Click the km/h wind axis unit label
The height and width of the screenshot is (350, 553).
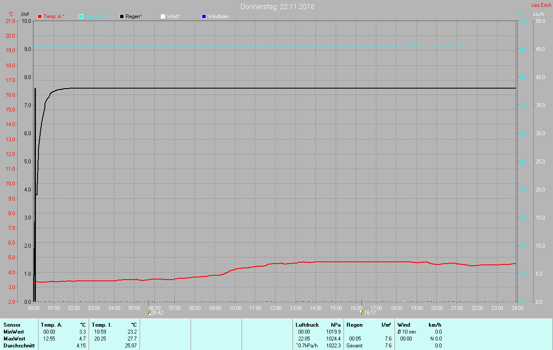point(538,14)
